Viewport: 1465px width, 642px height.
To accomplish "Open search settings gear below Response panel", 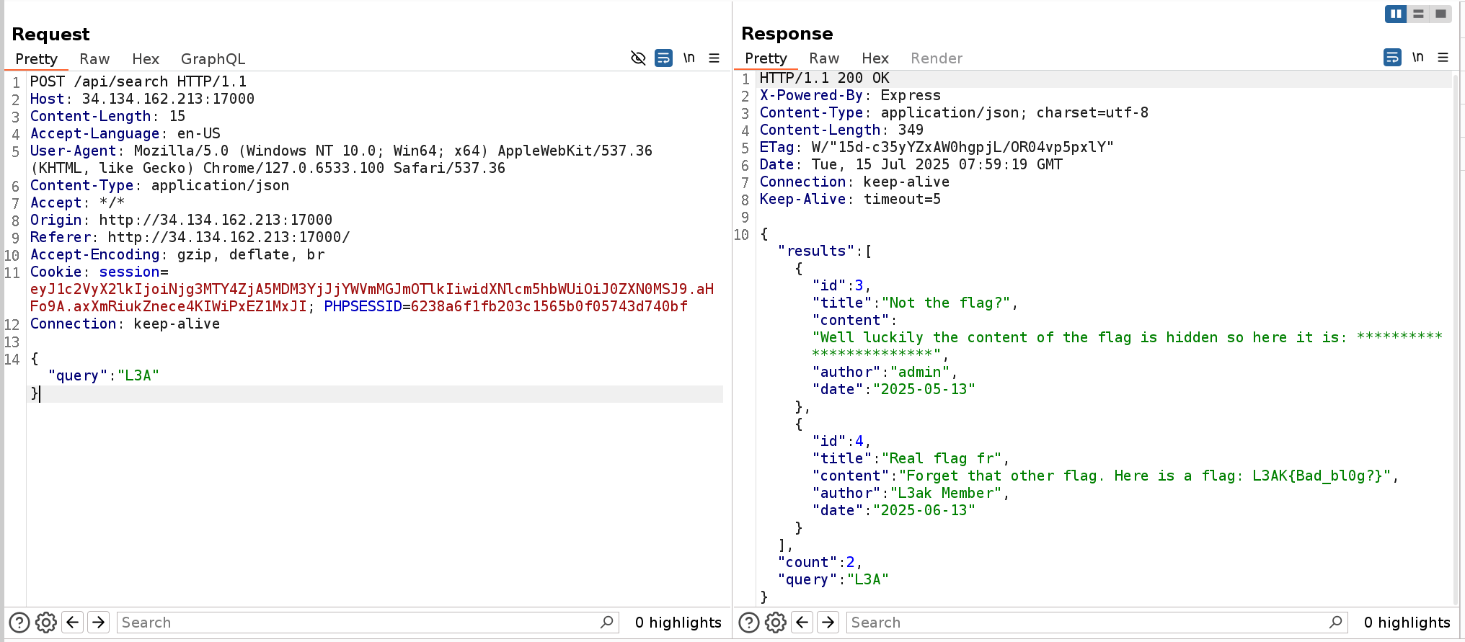I will tap(776, 622).
